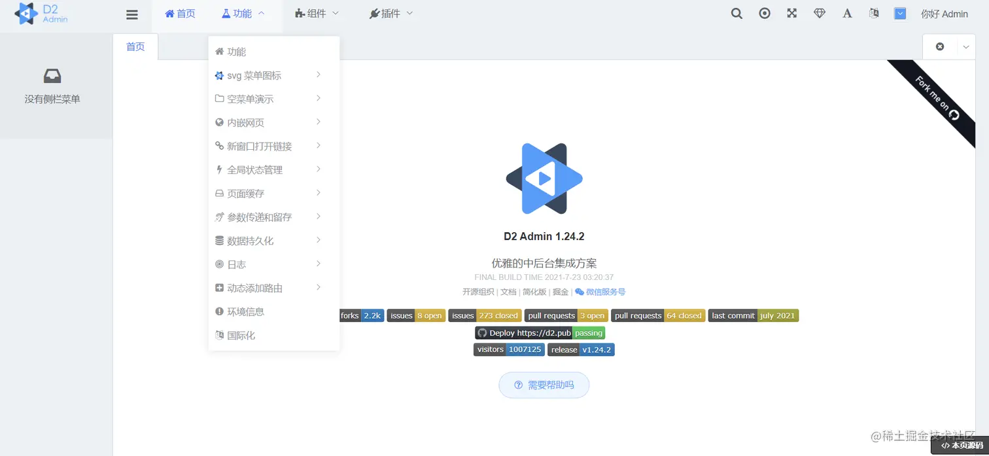Open the 组件 top menu

click(317, 13)
